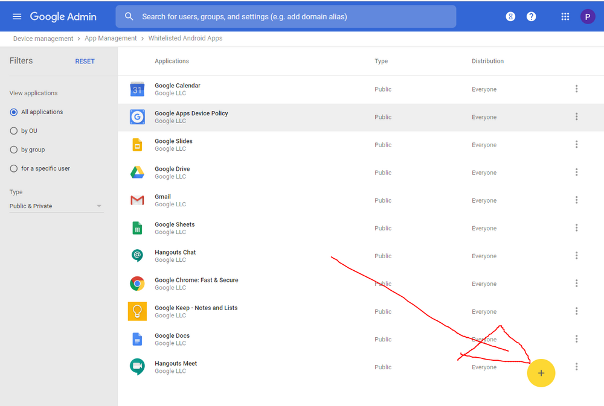The image size is (604, 406).
Task: Open Google Chrome: Fast & Secure name
Action: point(196,280)
